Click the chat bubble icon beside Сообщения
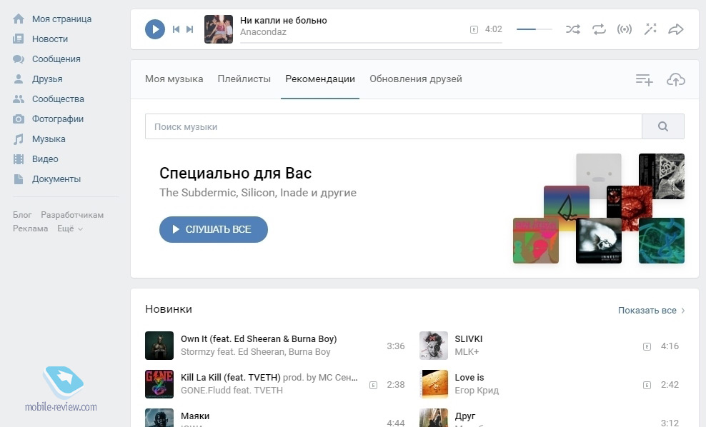 tap(19, 59)
